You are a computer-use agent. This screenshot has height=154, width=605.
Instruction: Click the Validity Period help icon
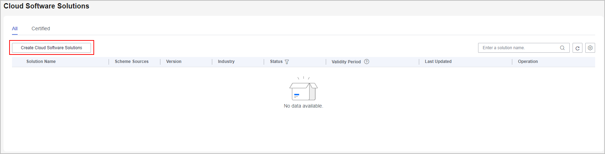pyautogui.click(x=367, y=62)
